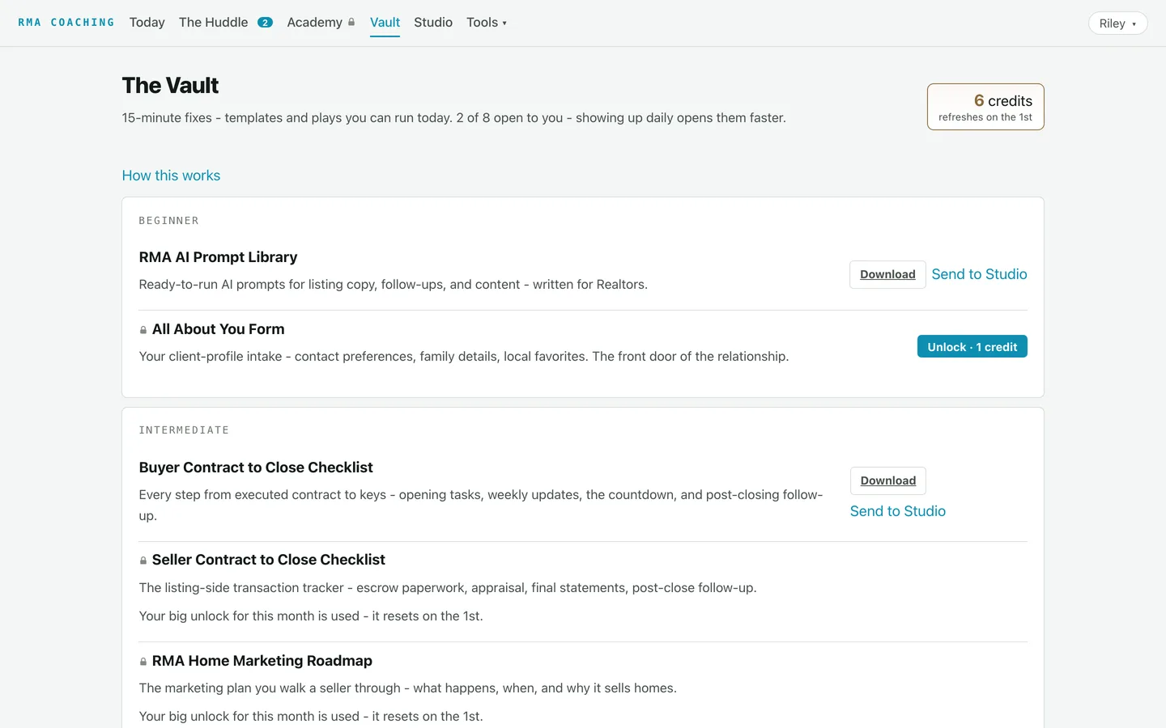Send Buyer Contract to Close Checklist to Studio
1166x728 pixels.
(898, 511)
